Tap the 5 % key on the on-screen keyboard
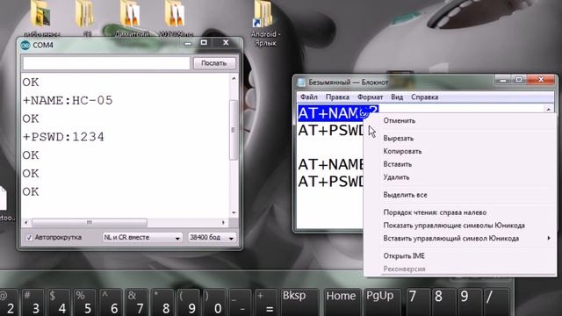Screen dimensions: 562x316 (84, 302)
